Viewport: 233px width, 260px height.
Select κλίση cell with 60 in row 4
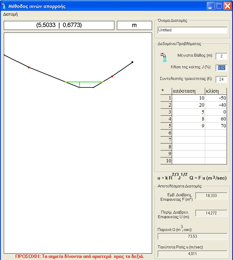[x=216, y=119]
